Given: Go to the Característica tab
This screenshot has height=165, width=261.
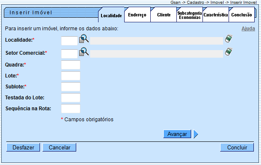Looking at the screenshot, I should [x=216, y=15].
